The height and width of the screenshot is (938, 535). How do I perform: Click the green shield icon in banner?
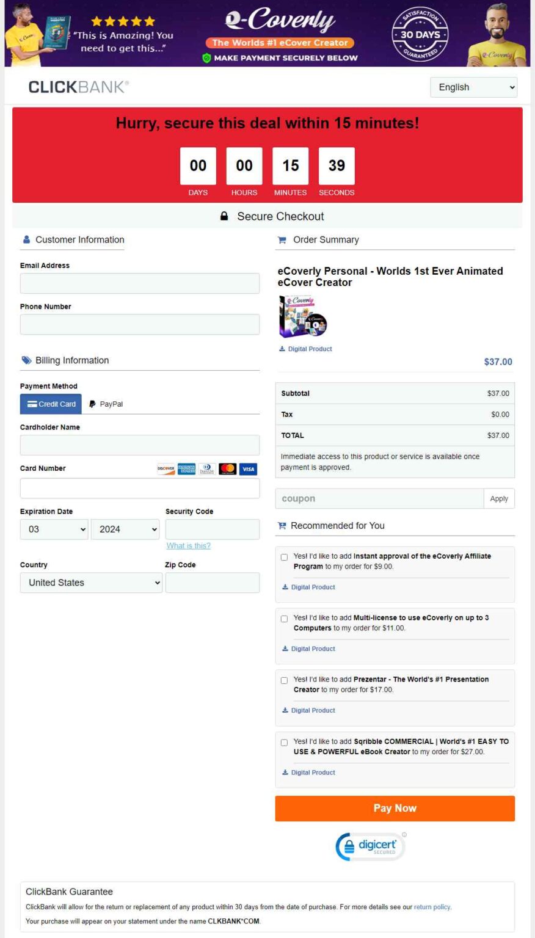[206, 58]
